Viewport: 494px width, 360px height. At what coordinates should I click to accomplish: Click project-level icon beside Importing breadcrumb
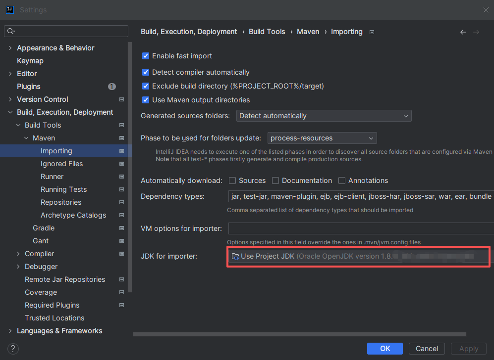(x=372, y=32)
